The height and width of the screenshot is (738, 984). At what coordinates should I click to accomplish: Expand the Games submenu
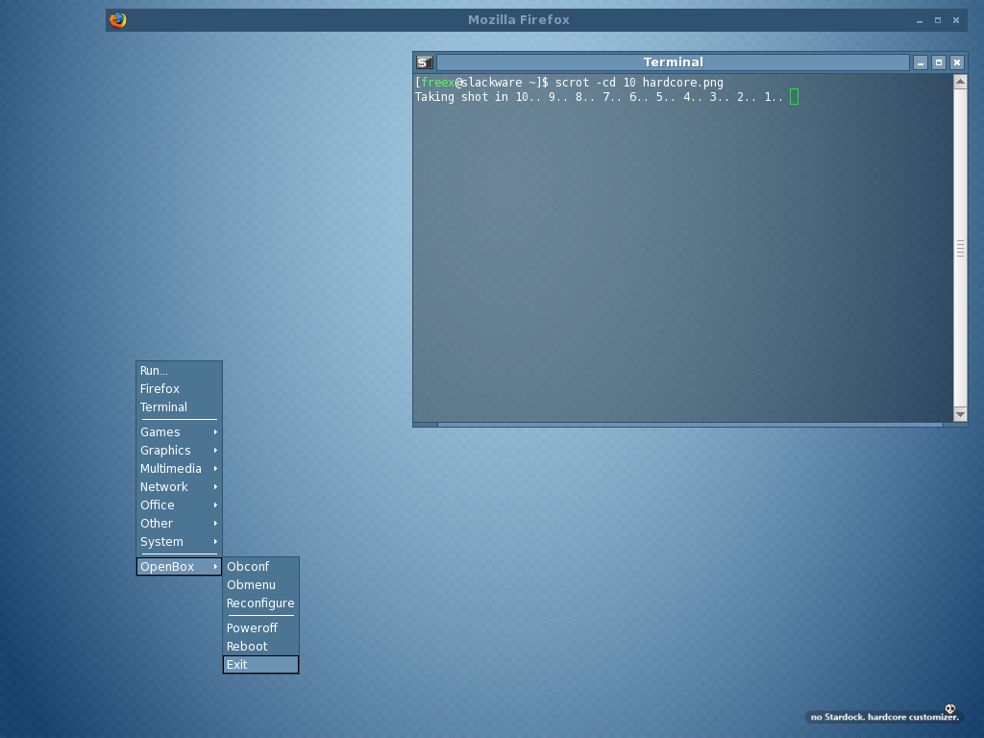179,432
